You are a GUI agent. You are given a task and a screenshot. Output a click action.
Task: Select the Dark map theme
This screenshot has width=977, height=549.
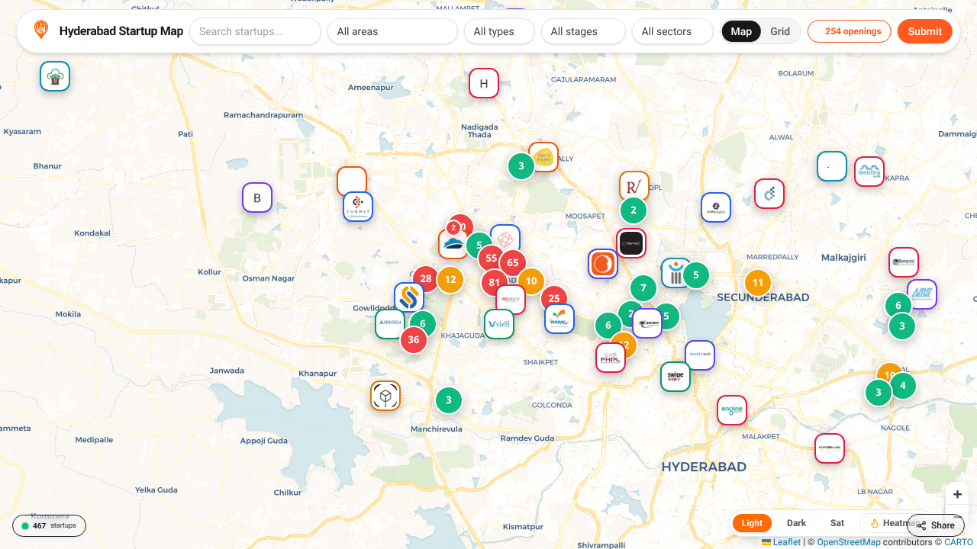point(797,523)
